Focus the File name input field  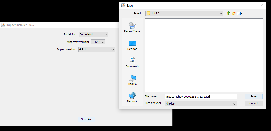(201, 97)
